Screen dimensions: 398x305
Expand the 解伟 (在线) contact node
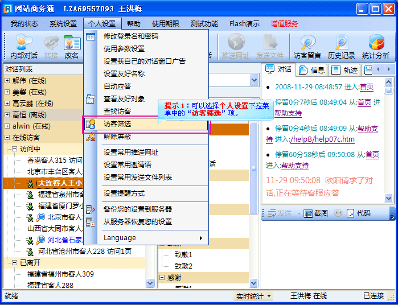pyautogui.click(x=7, y=80)
